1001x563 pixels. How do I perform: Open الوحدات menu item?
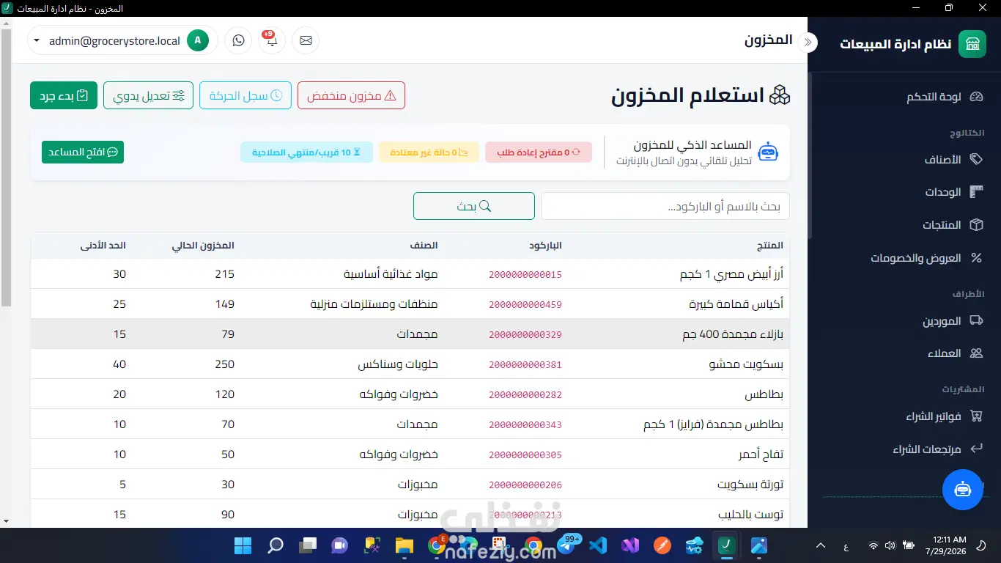pos(942,192)
